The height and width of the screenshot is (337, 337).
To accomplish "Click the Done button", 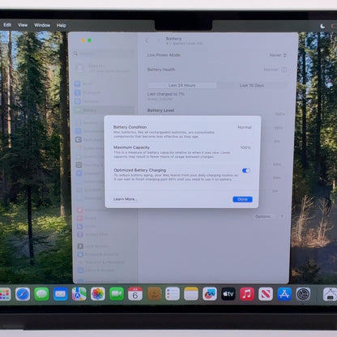I will coord(242,199).
